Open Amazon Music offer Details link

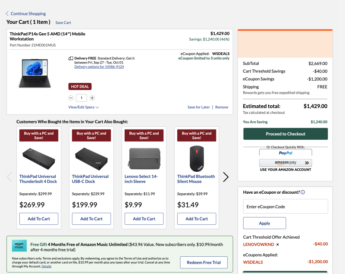click(47, 266)
